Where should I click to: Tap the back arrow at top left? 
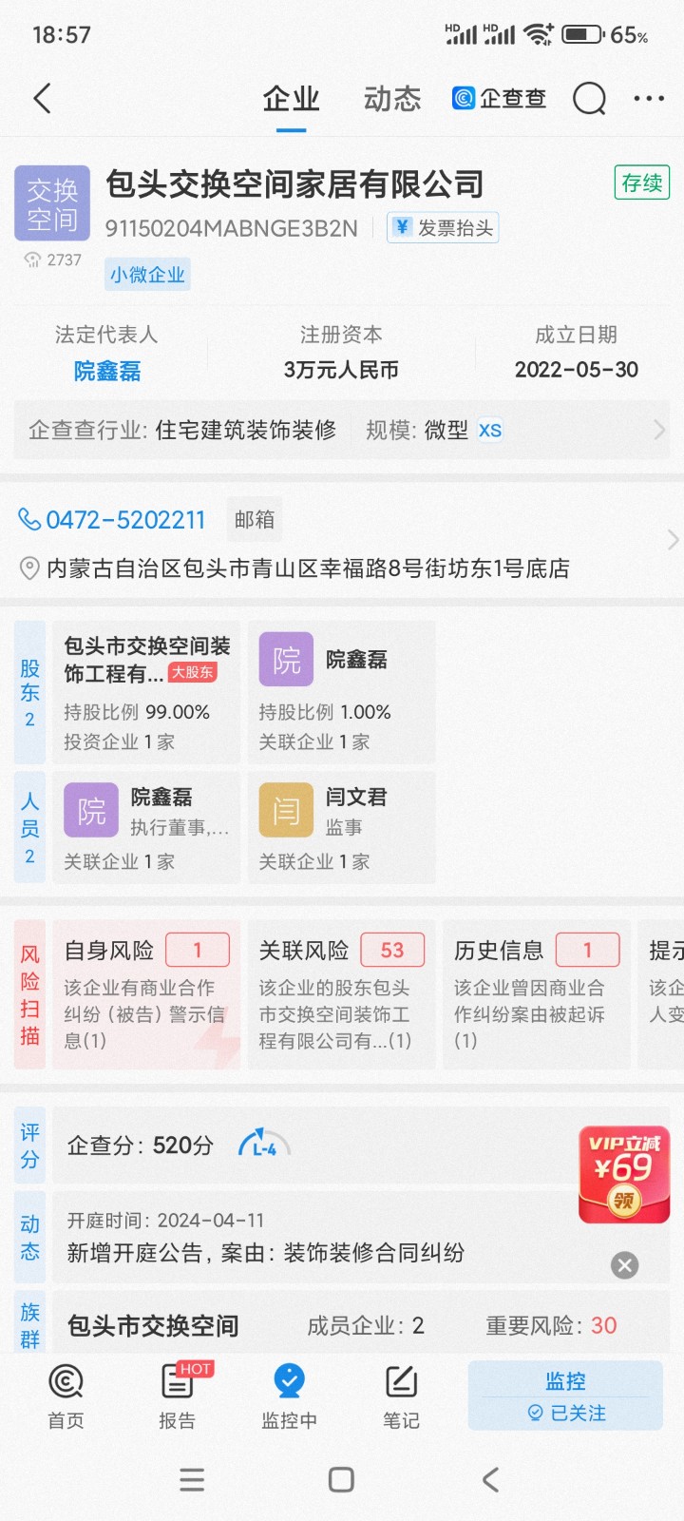[42, 99]
